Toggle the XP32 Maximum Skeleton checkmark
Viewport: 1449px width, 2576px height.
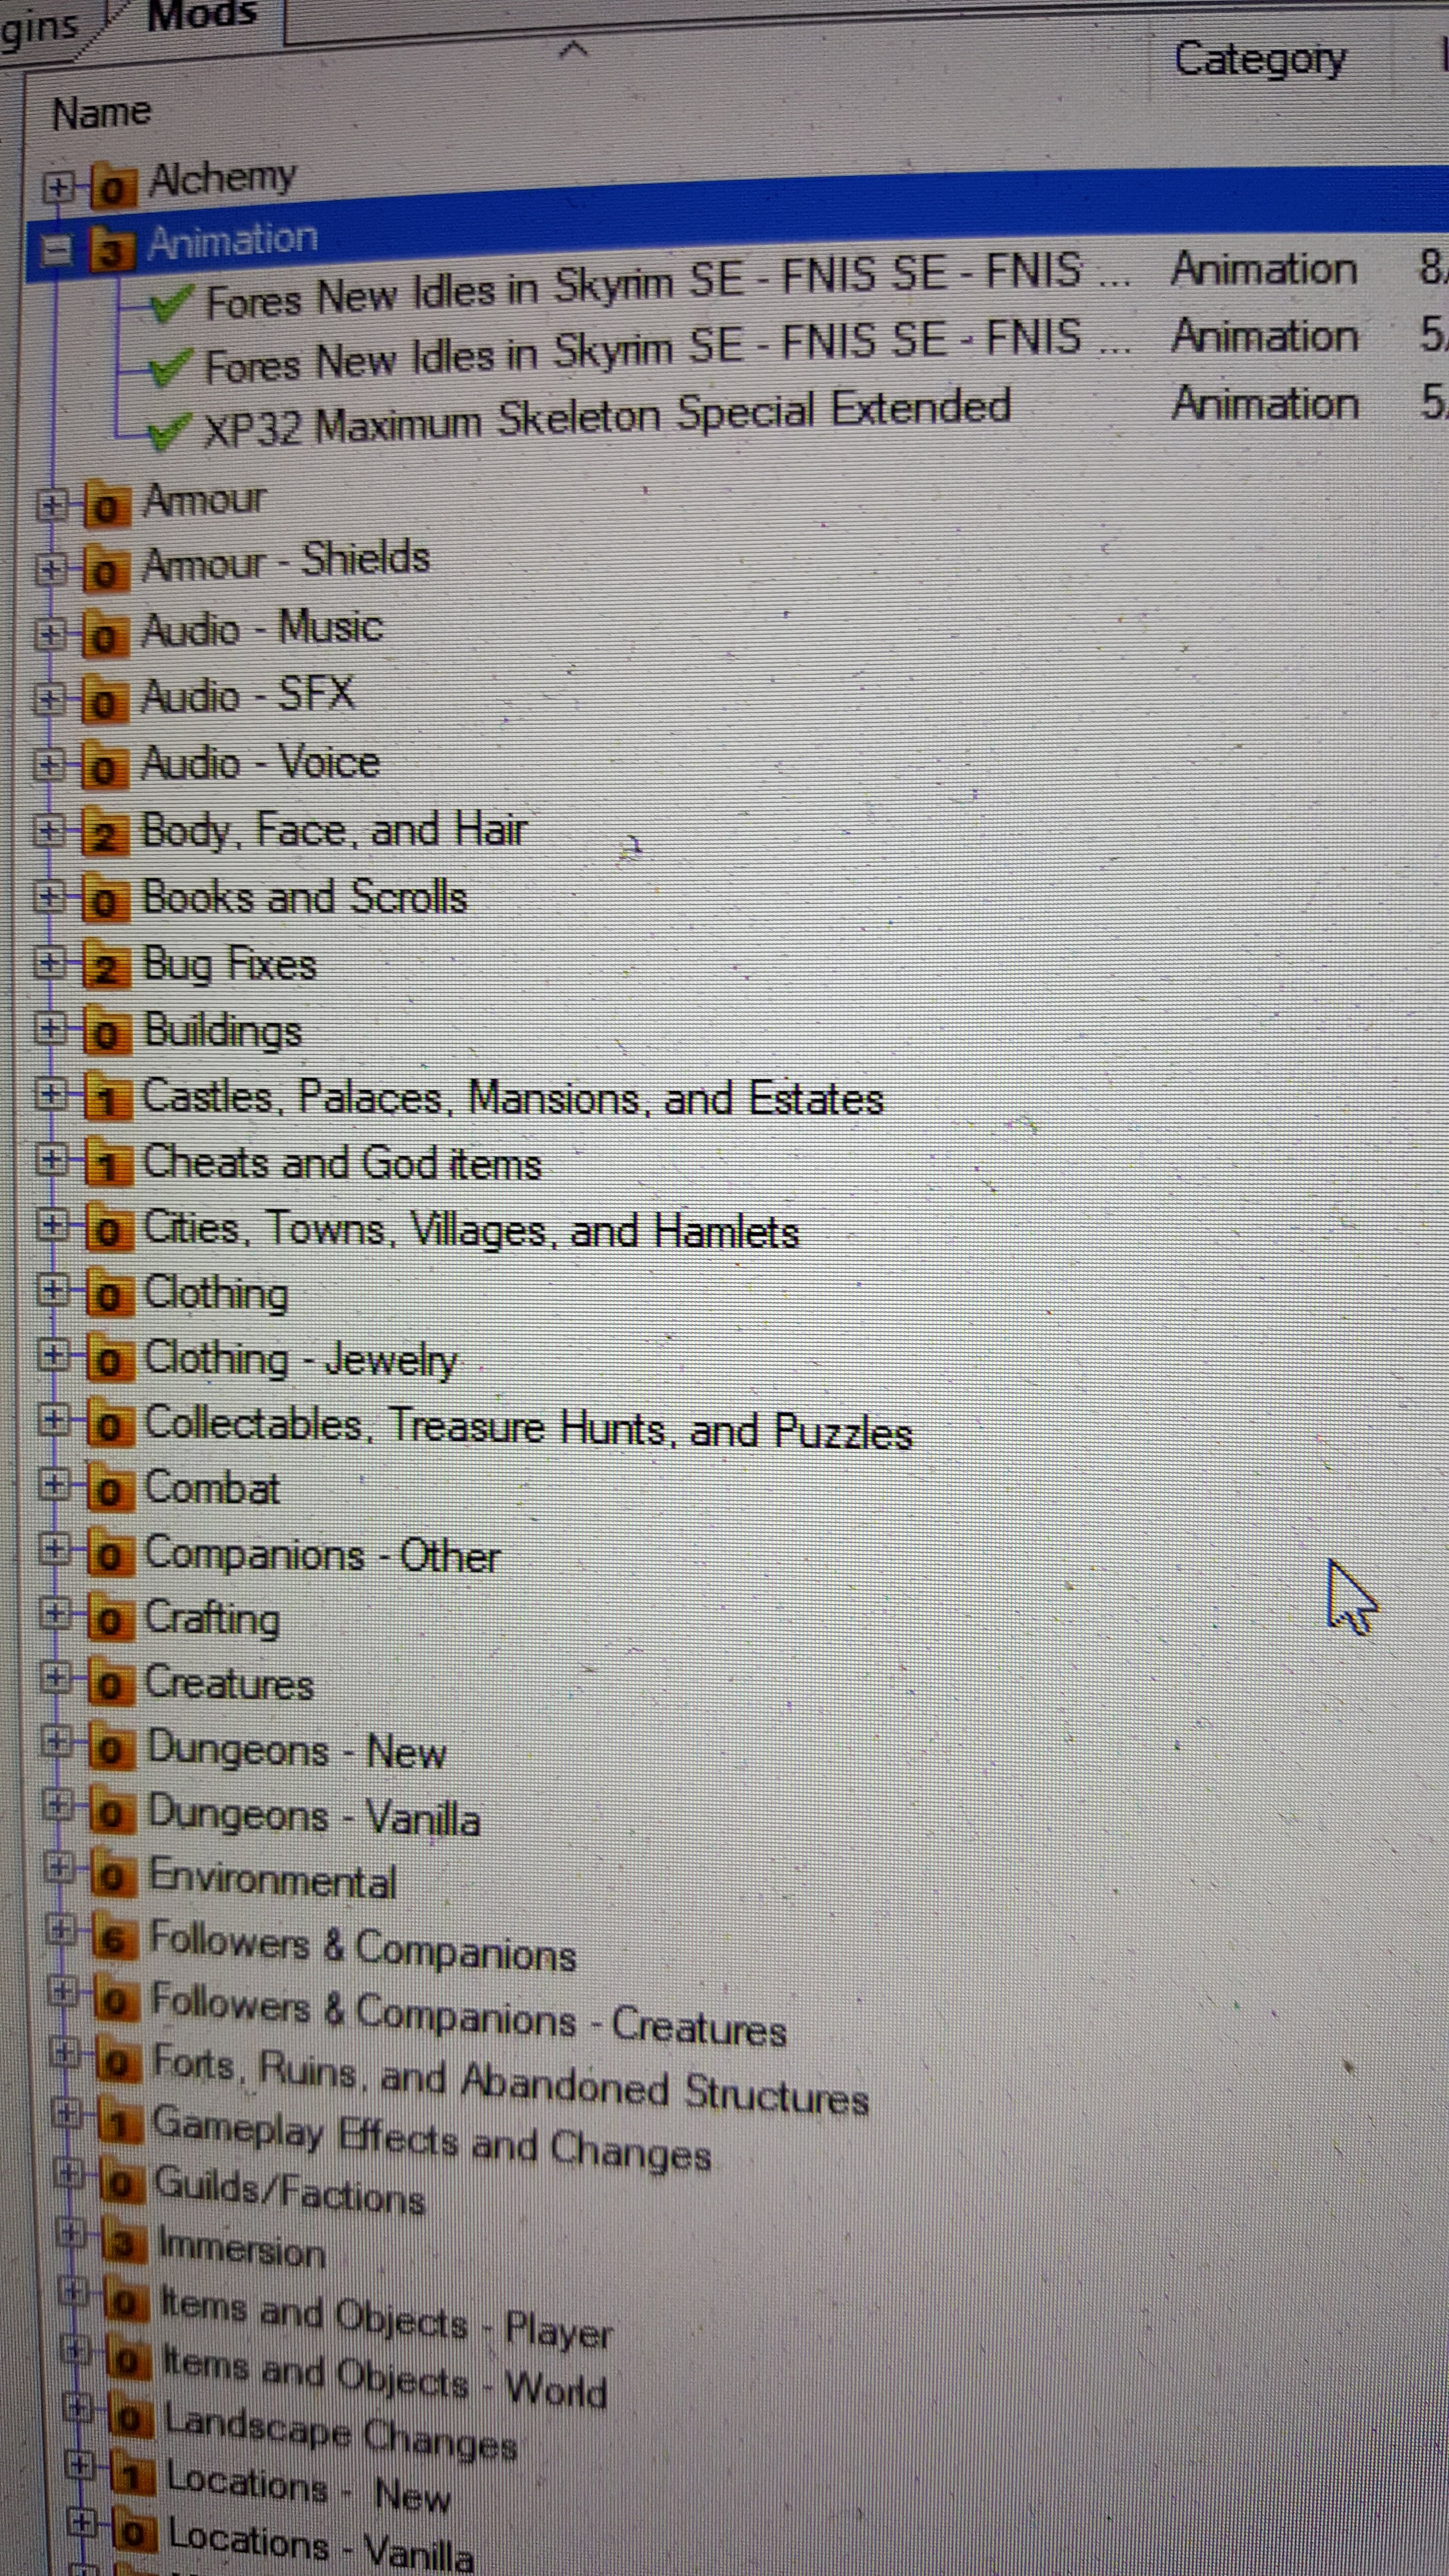coord(169,431)
